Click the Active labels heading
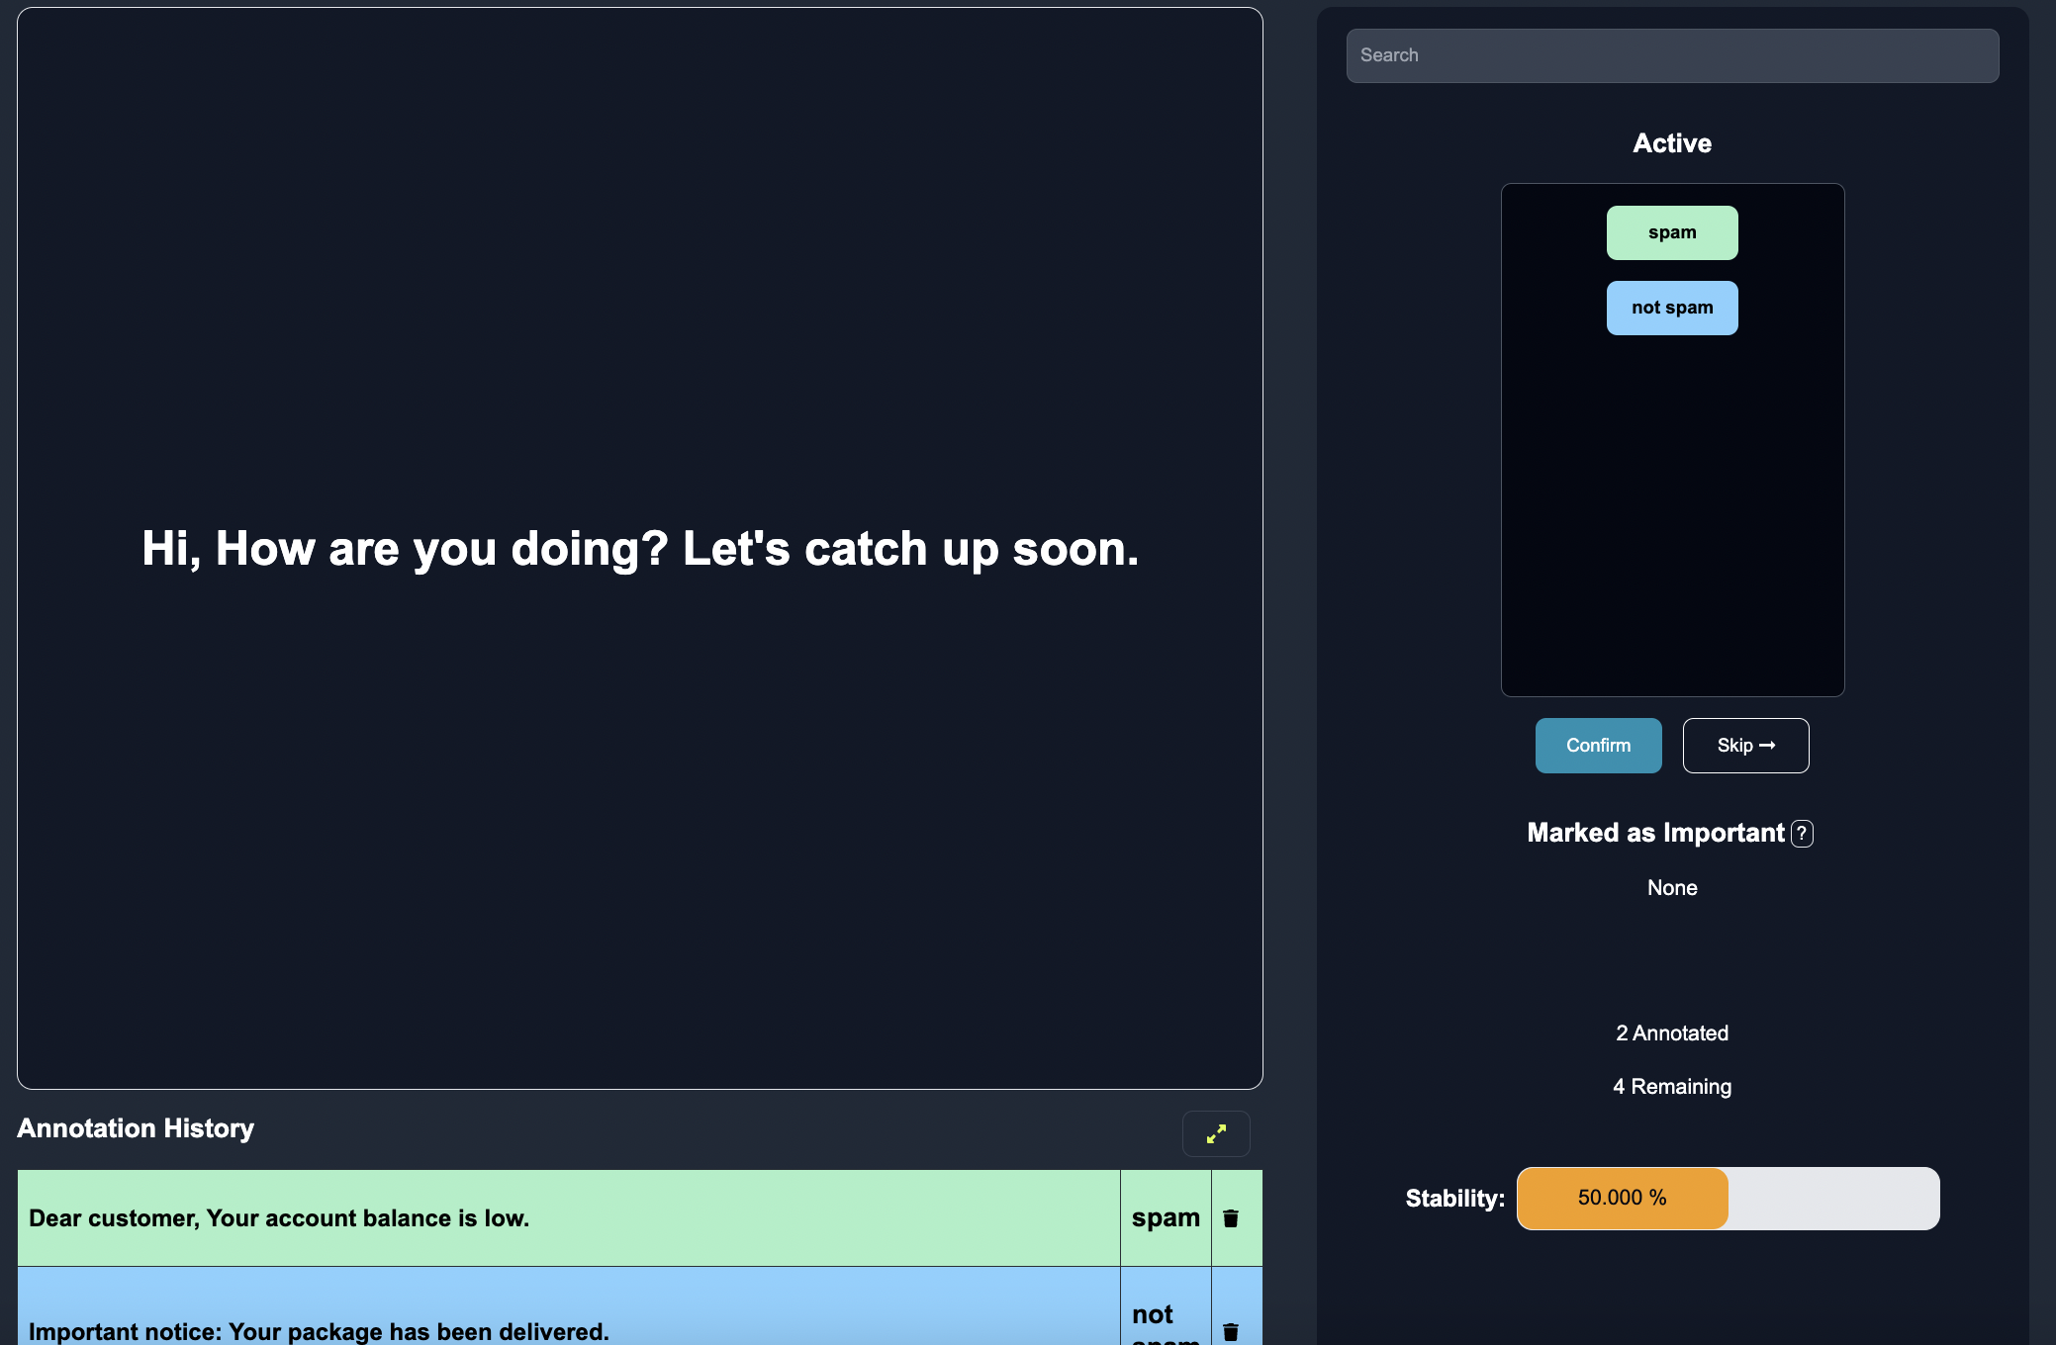This screenshot has height=1345, width=2056. (x=1672, y=143)
